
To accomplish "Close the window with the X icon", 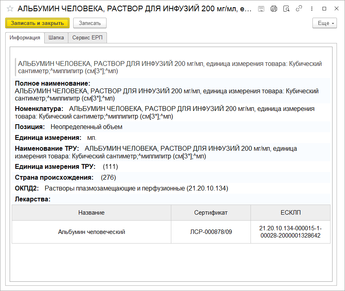I will click(337, 8).
